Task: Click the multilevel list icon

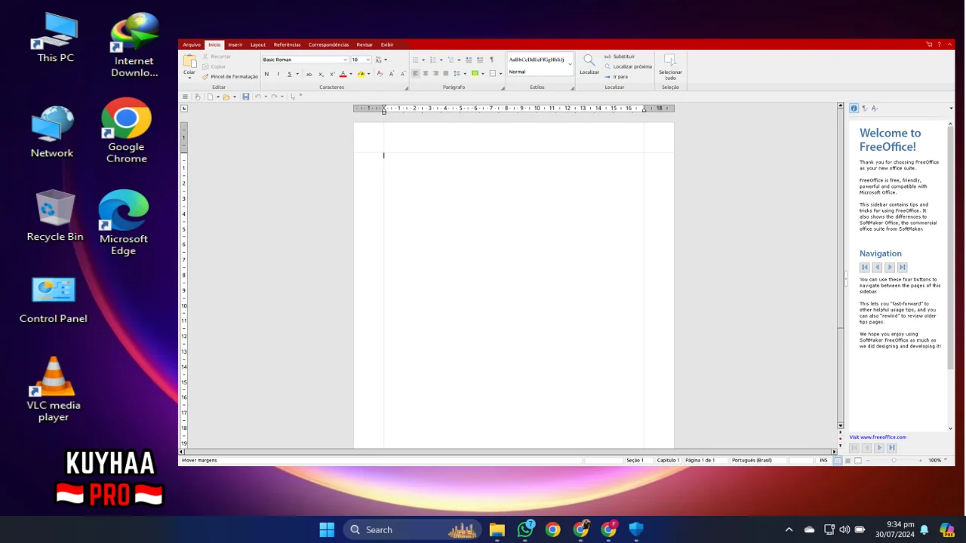Action: click(x=451, y=60)
